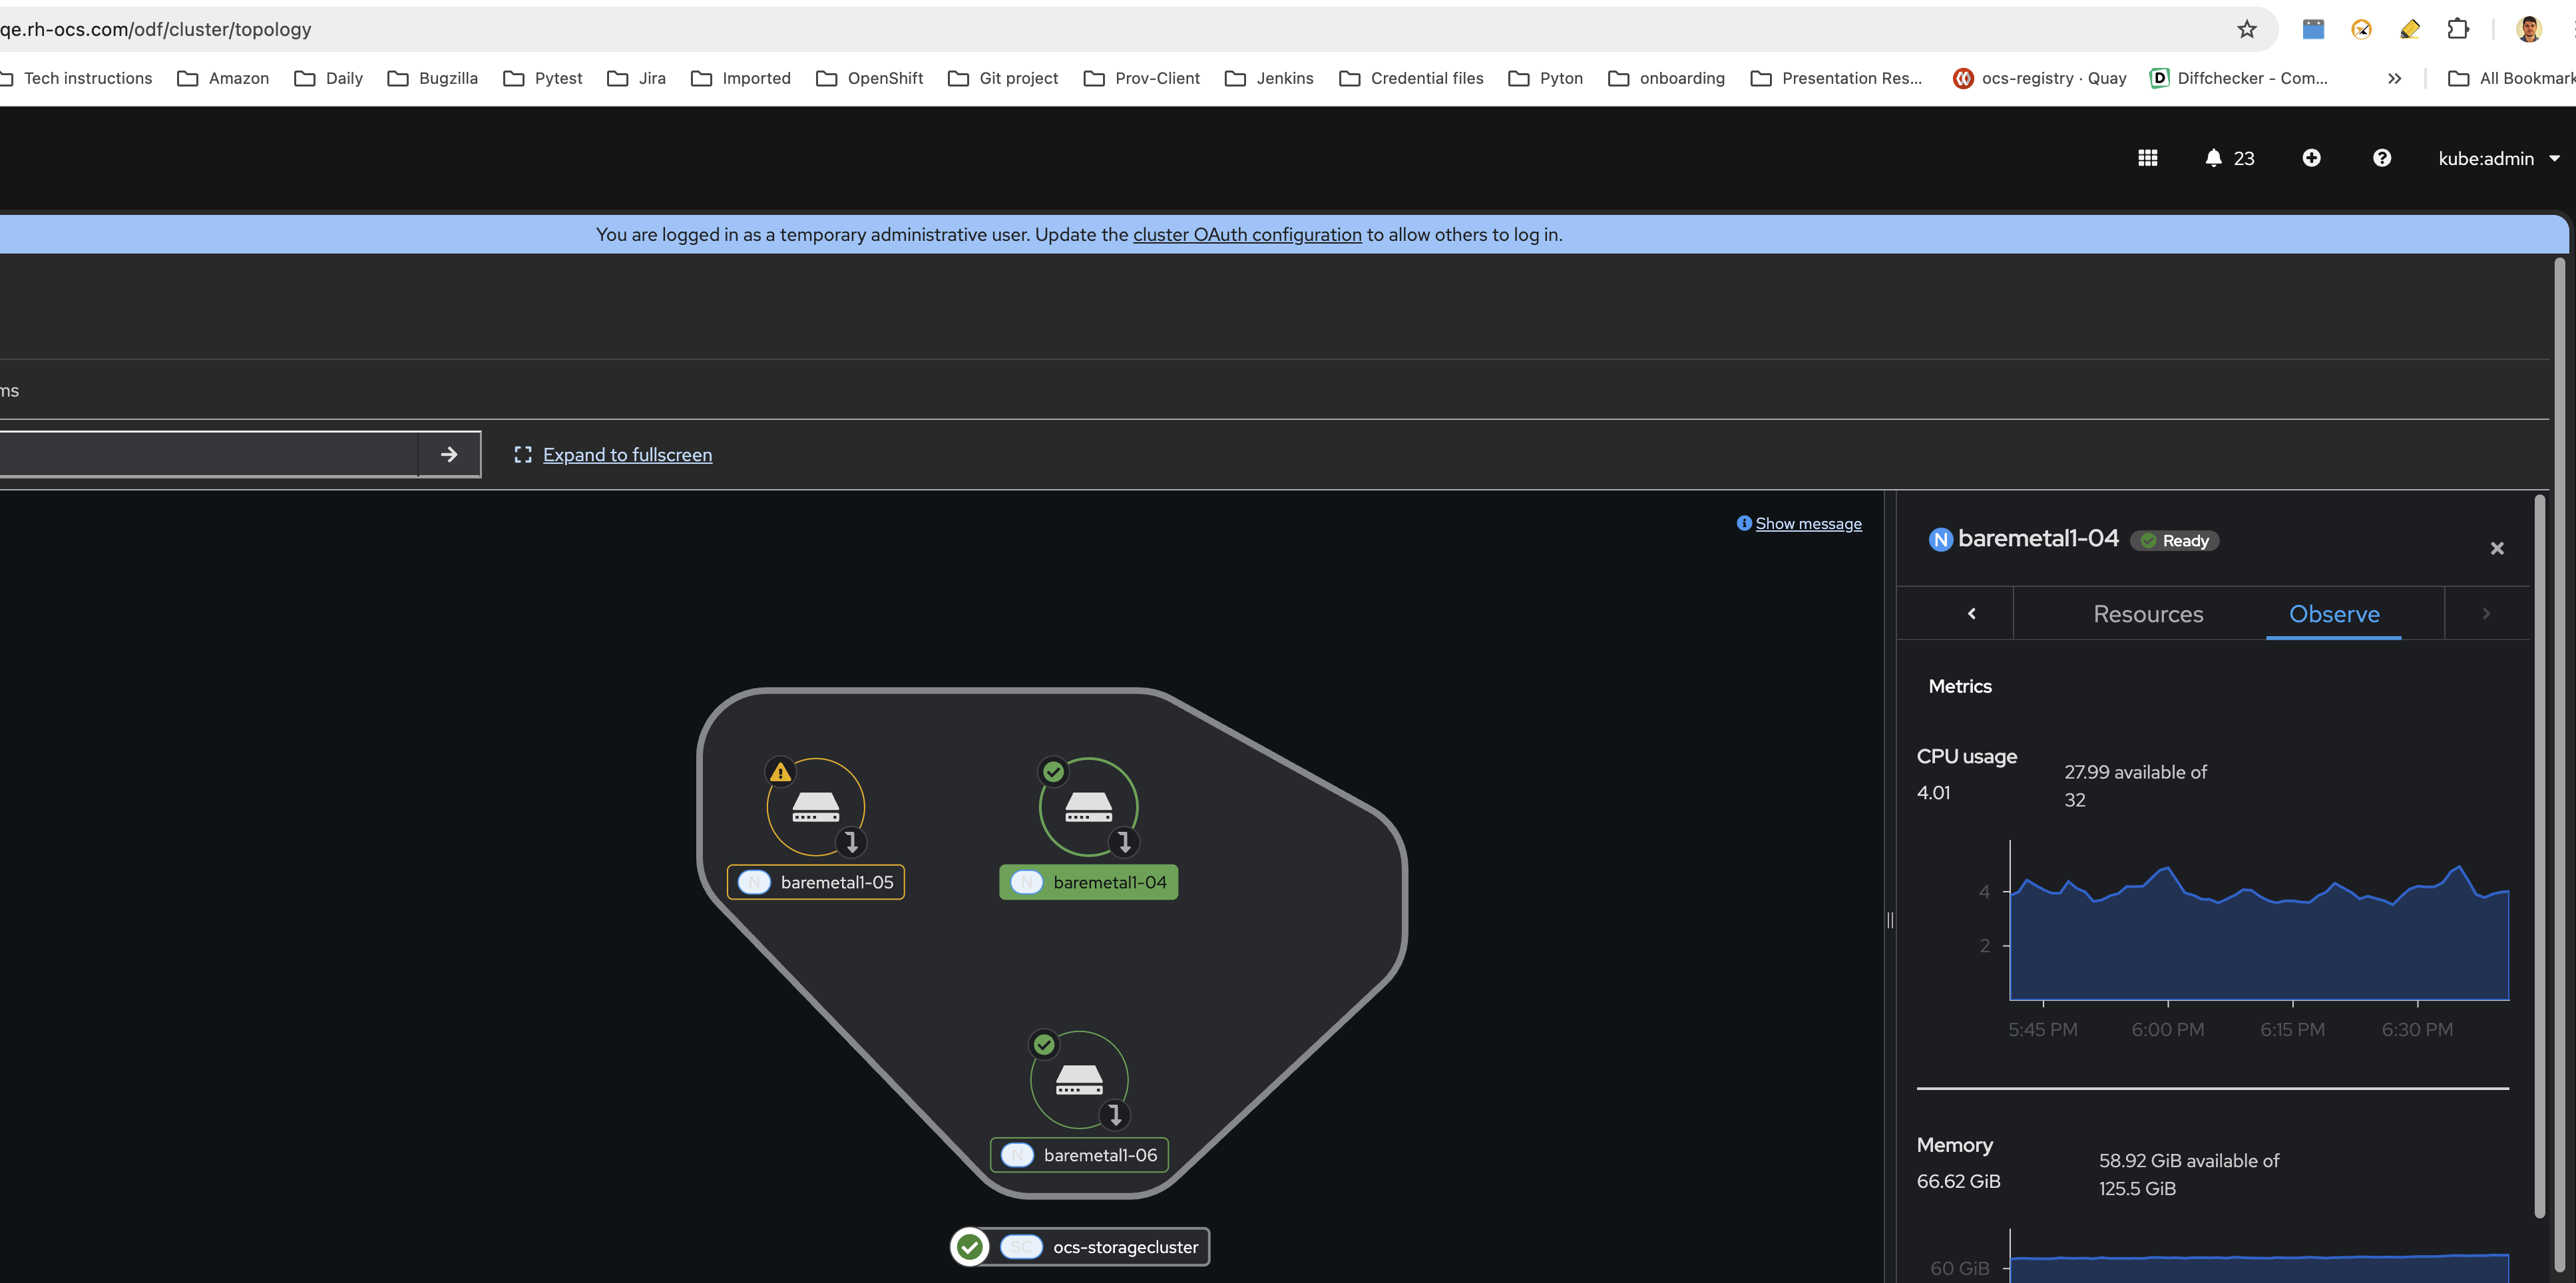Click the plus import icon in header
This screenshot has height=1283, width=2576.
click(x=2311, y=158)
